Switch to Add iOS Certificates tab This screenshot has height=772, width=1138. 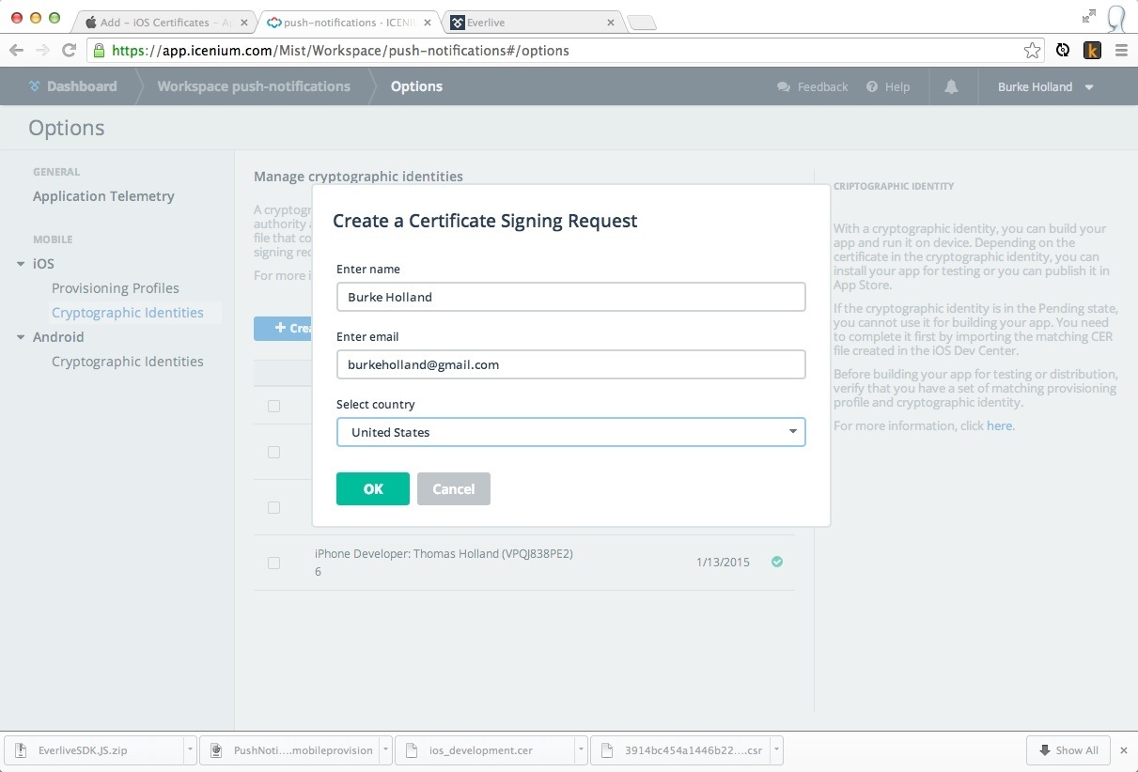point(160,22)
